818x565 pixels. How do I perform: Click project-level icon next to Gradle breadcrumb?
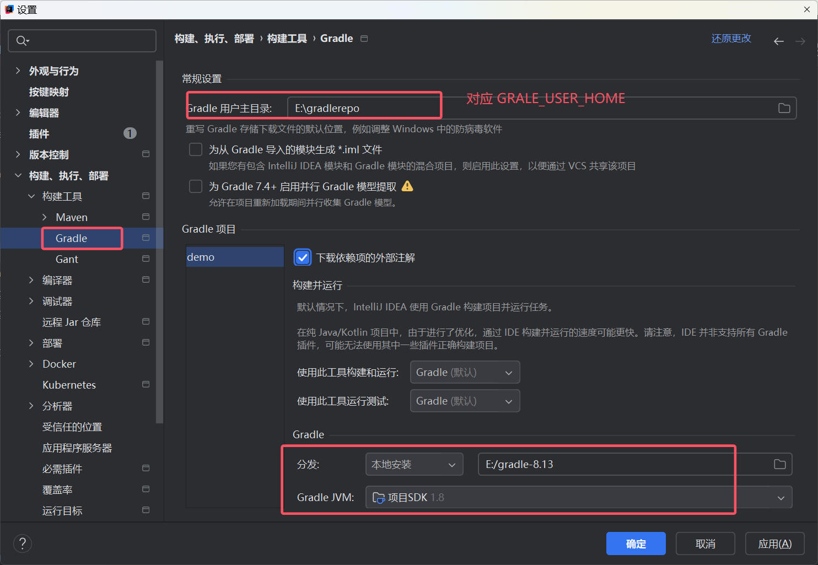364,39
